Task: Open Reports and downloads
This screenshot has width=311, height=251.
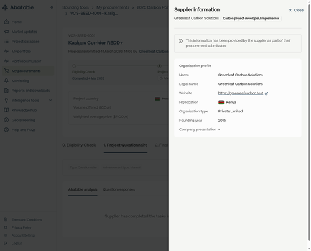Action: pyautogui.click(x=30, y=91)
